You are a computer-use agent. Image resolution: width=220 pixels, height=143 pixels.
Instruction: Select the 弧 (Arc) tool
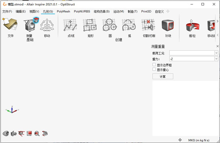point(129,25)
